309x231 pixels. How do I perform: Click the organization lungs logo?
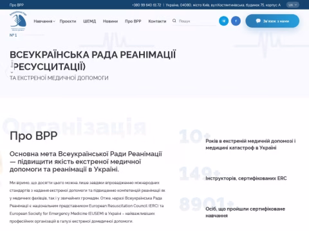18,21
